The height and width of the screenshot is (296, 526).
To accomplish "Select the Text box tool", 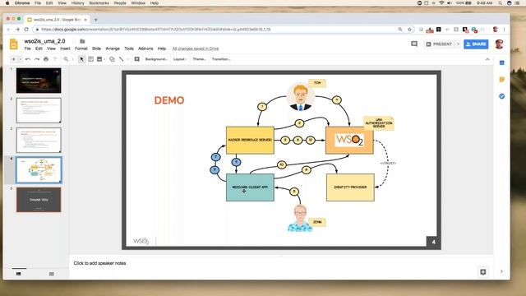I will point(90,59).
